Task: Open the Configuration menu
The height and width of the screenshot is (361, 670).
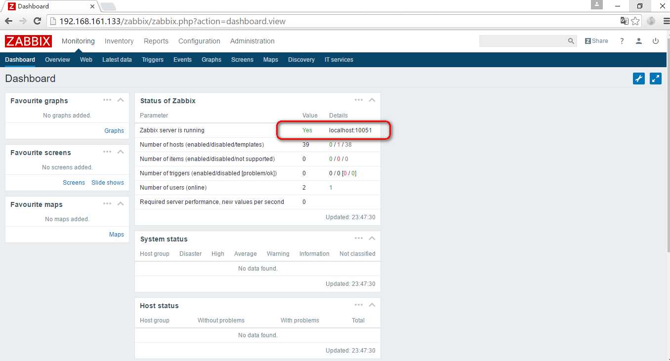Action: (199, 41)
